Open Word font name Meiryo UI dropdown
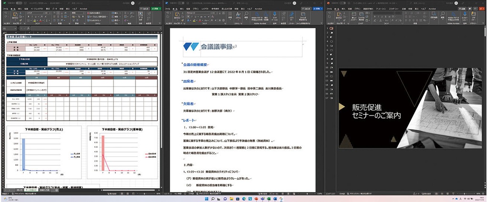488x202 pixels. tap(210, 13)
